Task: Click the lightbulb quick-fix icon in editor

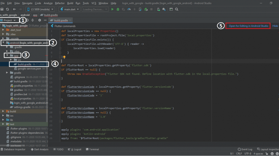Action: 64,57
